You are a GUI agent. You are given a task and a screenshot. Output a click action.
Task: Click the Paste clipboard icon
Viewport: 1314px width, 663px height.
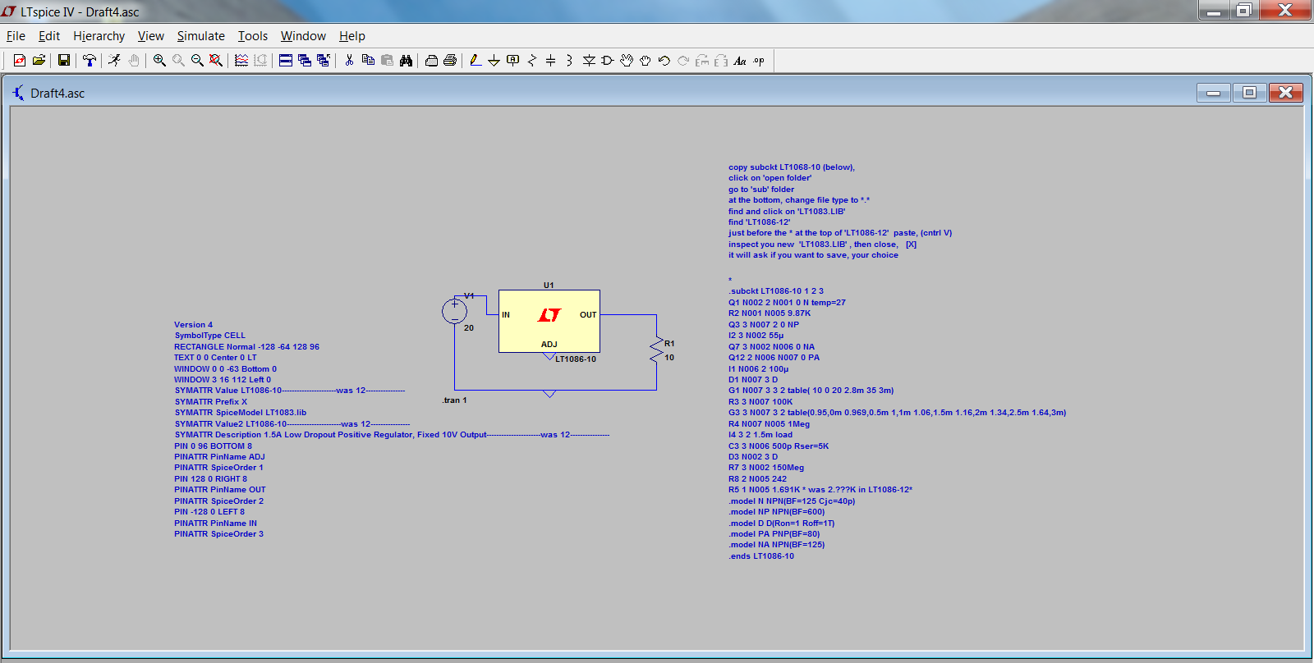[387, 61]
